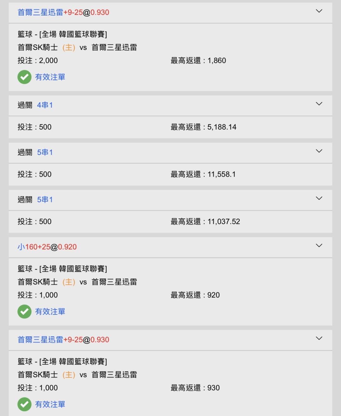The image size is (341, 416).
Task: Click green checkmark on the 2,000 stake bet
Action: (x=24, y=77)
